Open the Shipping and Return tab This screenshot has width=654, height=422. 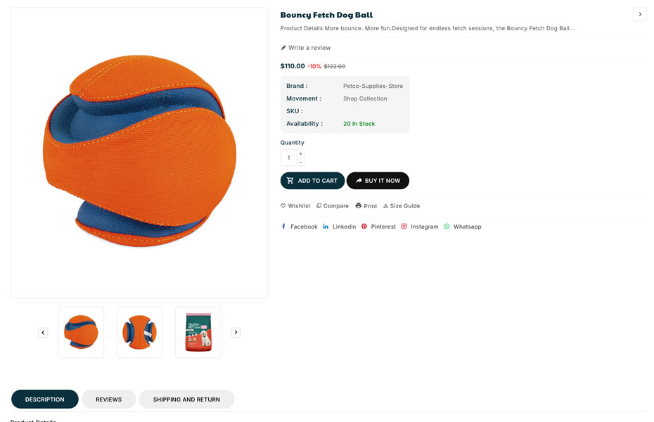[186, 399]
